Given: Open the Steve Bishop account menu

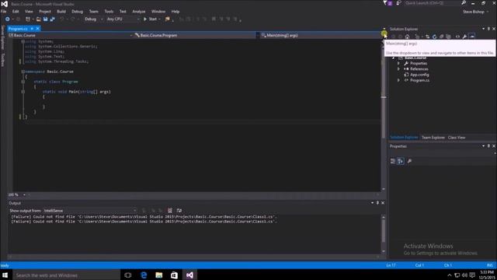Looking at the screenshot, I should tap(475, 12).
